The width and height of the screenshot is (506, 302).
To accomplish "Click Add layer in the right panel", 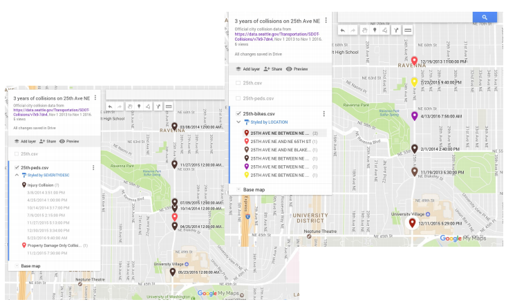I will [247, 69].
